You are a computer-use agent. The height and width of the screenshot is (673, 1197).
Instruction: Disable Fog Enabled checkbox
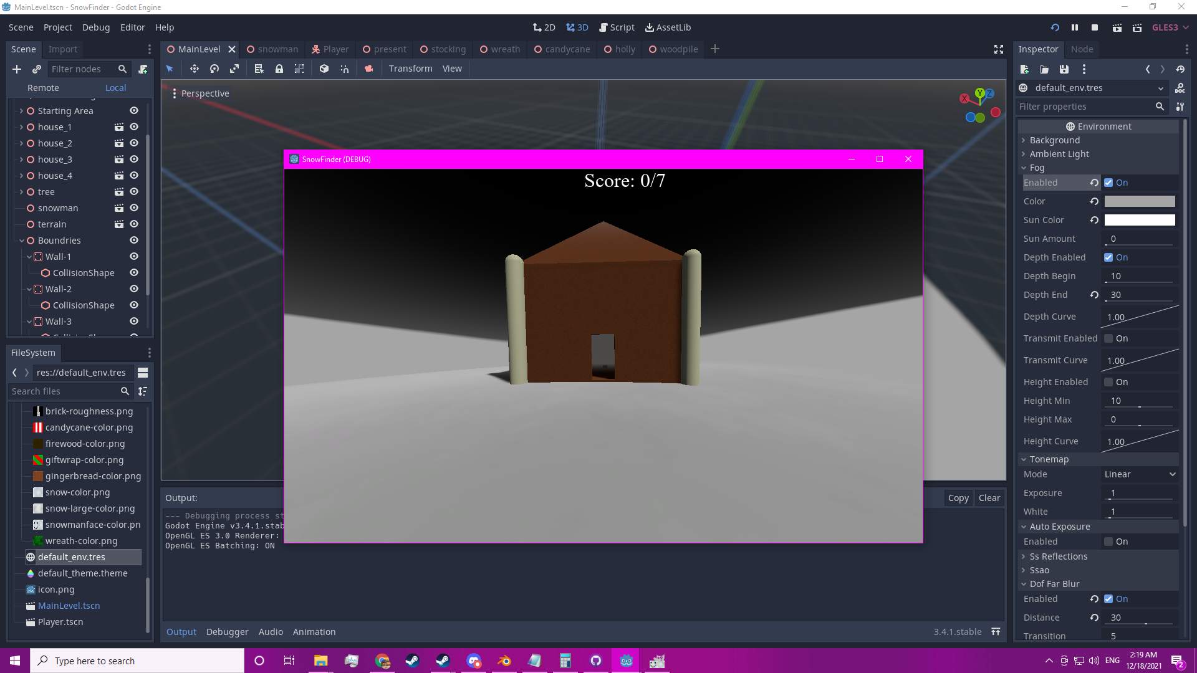click(x=1108, y=183)
